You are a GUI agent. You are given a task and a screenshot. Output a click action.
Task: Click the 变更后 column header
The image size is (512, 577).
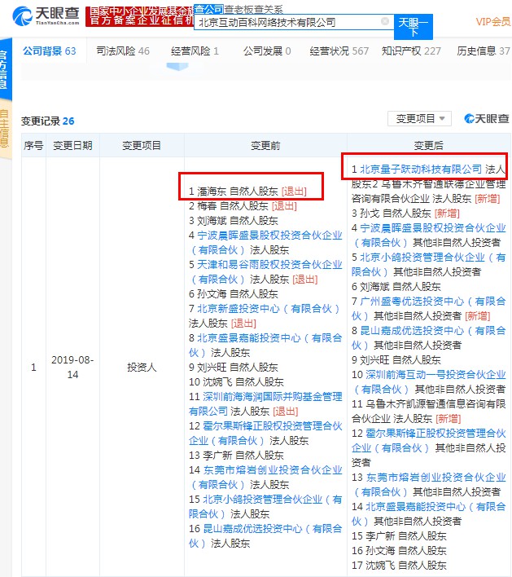(x=428, y=146)
